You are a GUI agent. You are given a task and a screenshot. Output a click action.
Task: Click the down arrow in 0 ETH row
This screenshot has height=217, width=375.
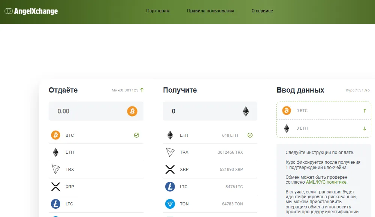pos(365,129)
